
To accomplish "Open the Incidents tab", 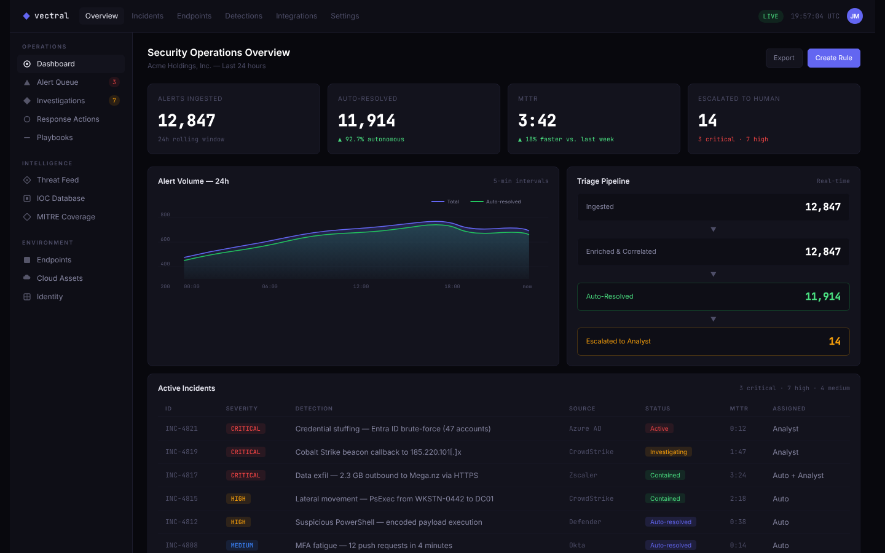I will 147,16.
